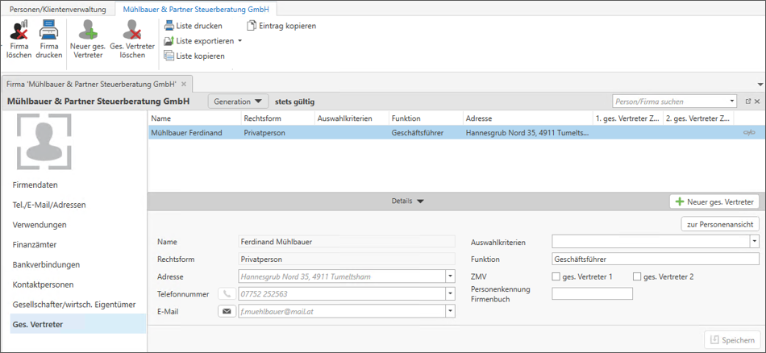Screen dimensions: 766x353
Task: Open the Generation dropdown
Action: (238, 102)
